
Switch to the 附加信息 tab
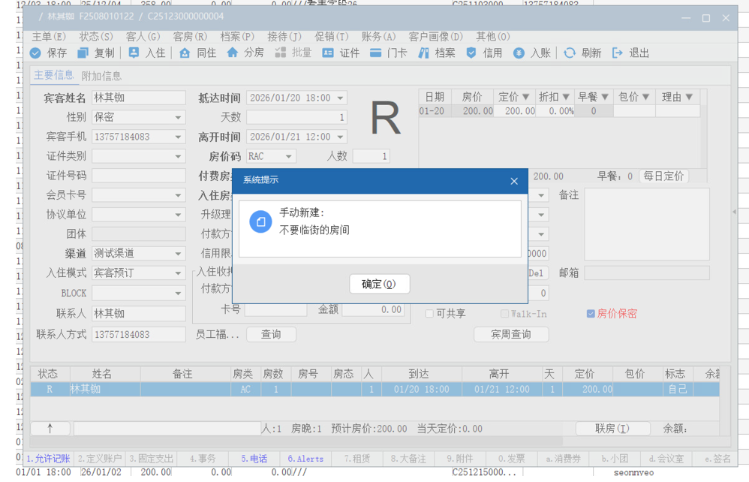101,76
